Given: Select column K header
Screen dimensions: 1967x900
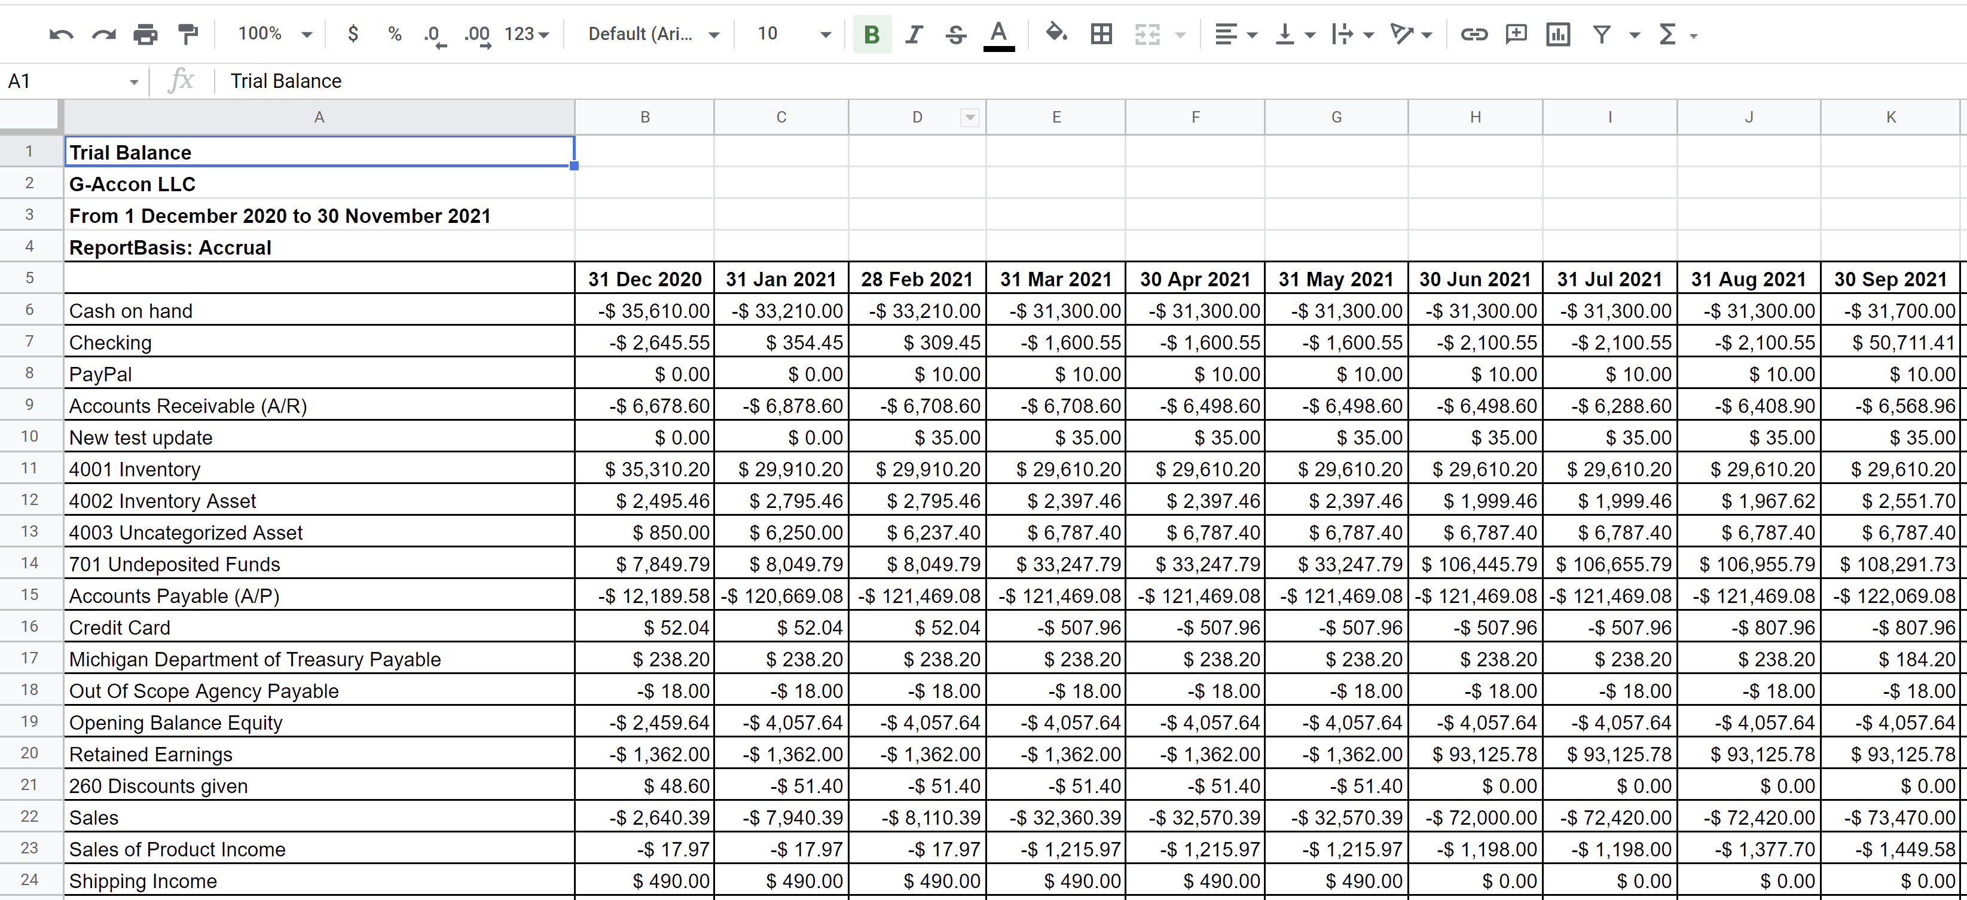Looking at the screenshot, I should tap(1890, 118).
